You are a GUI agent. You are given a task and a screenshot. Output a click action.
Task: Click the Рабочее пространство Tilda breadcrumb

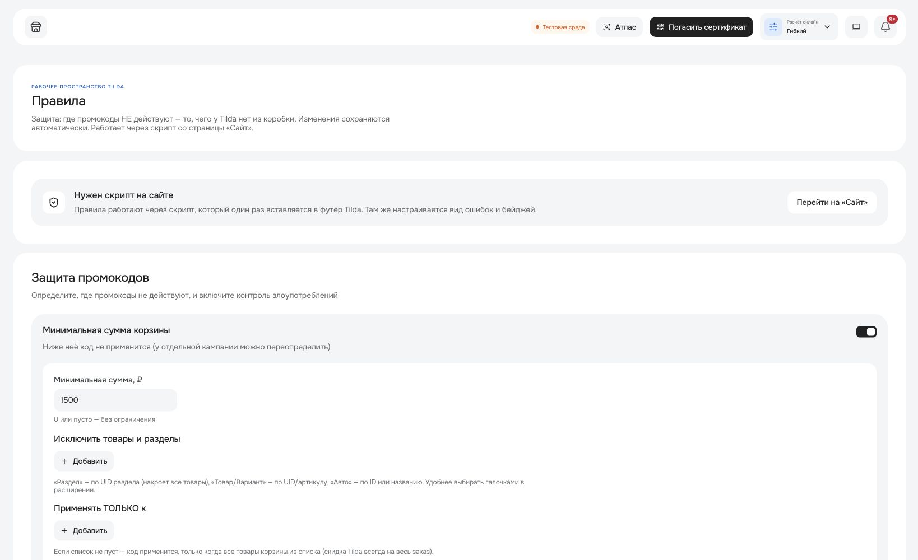point(78,87)
